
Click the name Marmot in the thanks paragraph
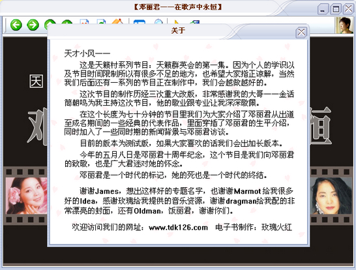point(247,191)
